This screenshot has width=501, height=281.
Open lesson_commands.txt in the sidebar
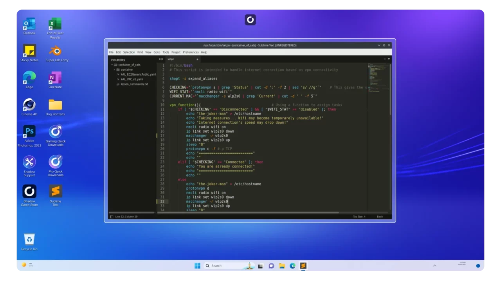coord(134,84)
